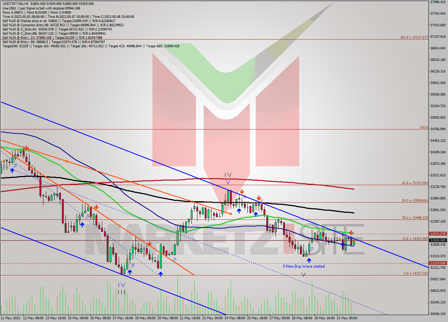The width and height of the screenshot is (448, 322).
Task: Select the '13 May 16:00' time label
Action: (56, 318)
